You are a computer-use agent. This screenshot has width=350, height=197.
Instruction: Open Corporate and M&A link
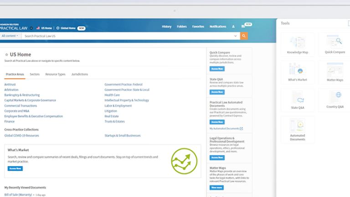click(17, 111)
